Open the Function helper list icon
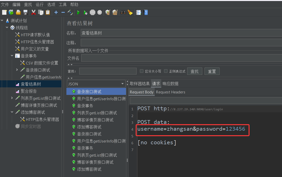This screenshot has width=282, height=177. (x=138, y=12)
